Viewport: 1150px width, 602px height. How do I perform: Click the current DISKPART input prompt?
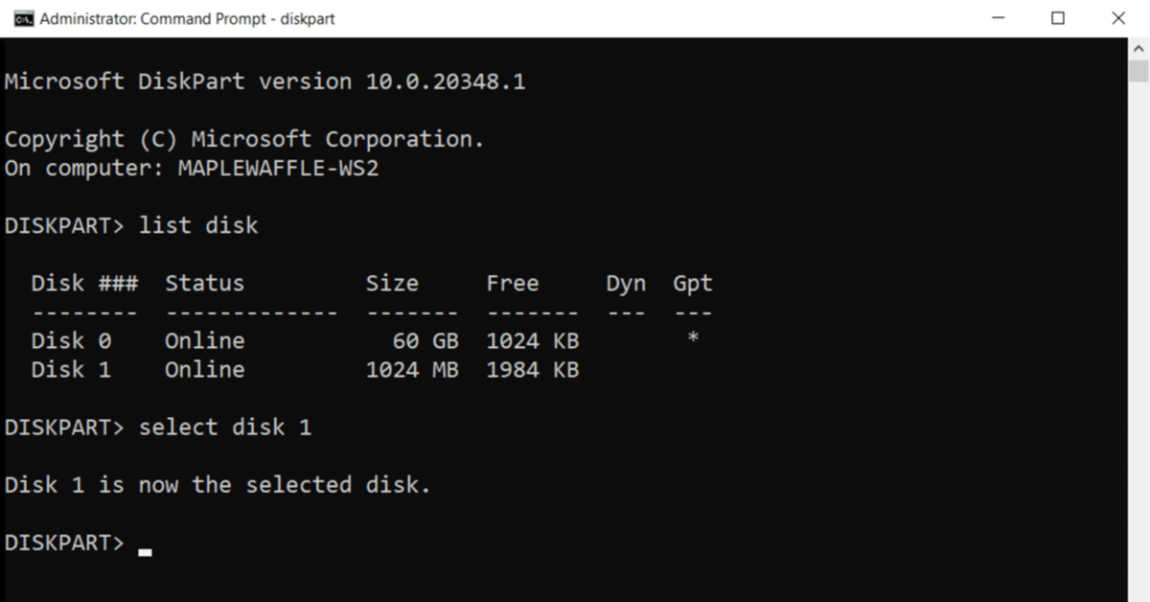(x=64, y=542)
